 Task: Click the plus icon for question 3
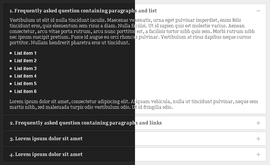click(x=258, y=139)
